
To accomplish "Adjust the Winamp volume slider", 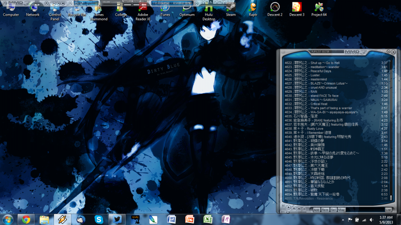I will [x=112, y=4].
